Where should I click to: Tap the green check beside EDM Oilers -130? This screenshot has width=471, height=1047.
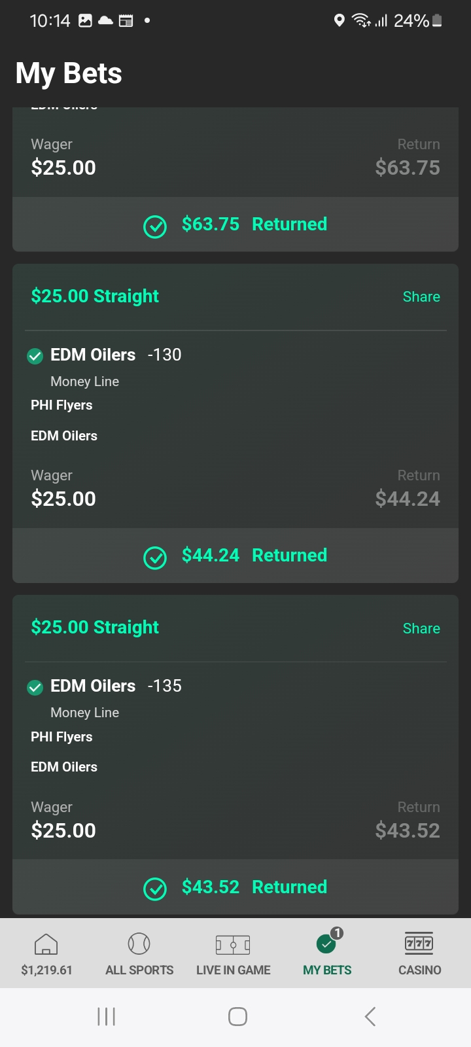click(x=35, y=355)
